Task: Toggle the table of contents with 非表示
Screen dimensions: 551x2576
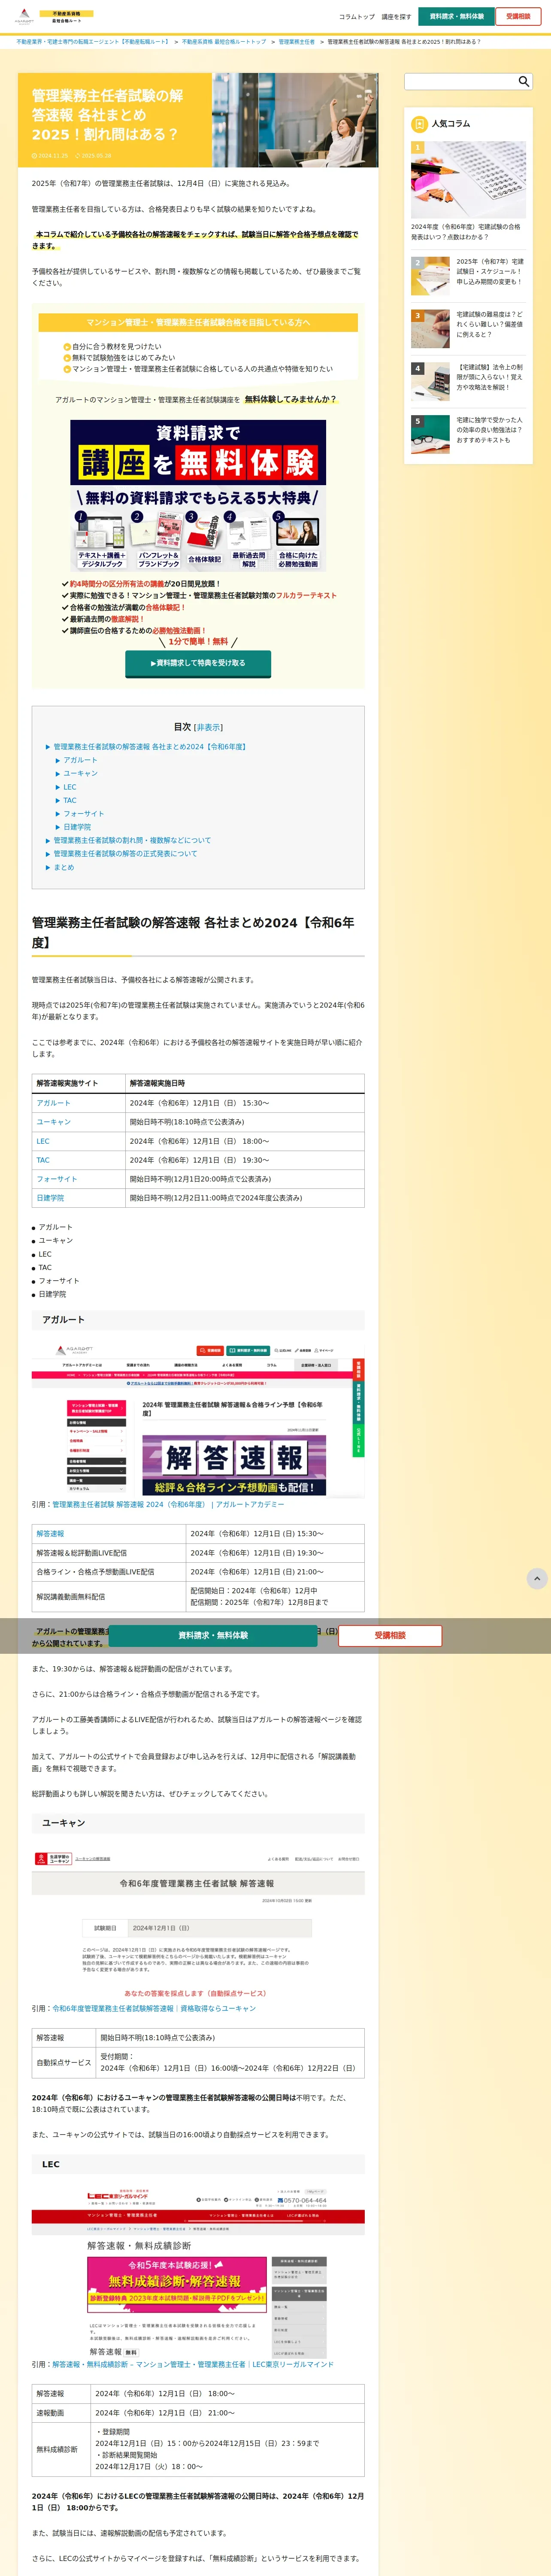Action: 208,727
